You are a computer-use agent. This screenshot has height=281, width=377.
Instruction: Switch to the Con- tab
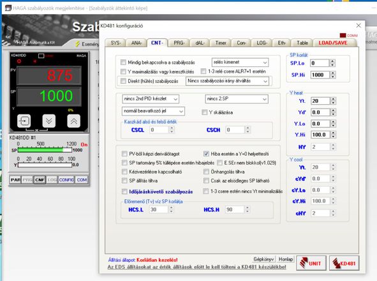coord(241,43)
